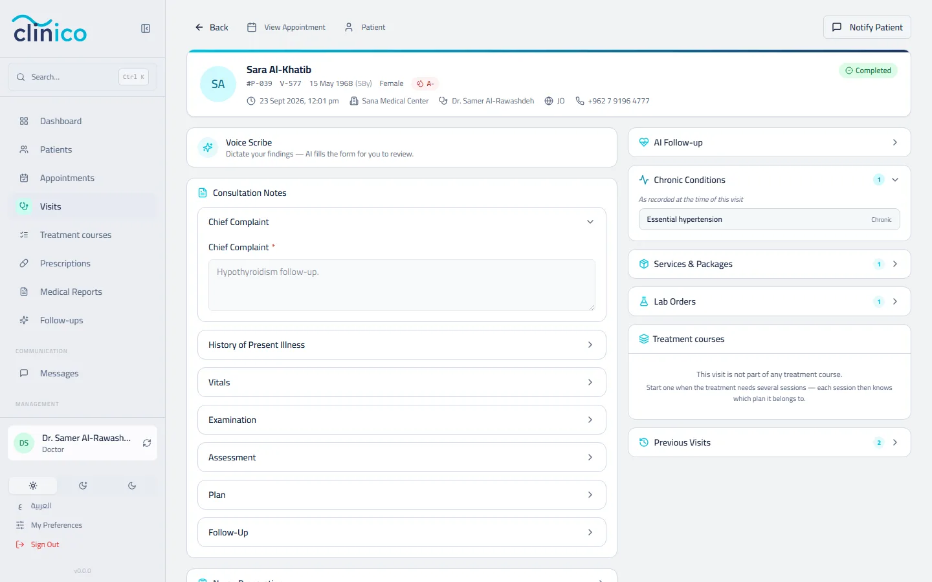Expand the Plan section
932x582 pixels.
point(402,495)
